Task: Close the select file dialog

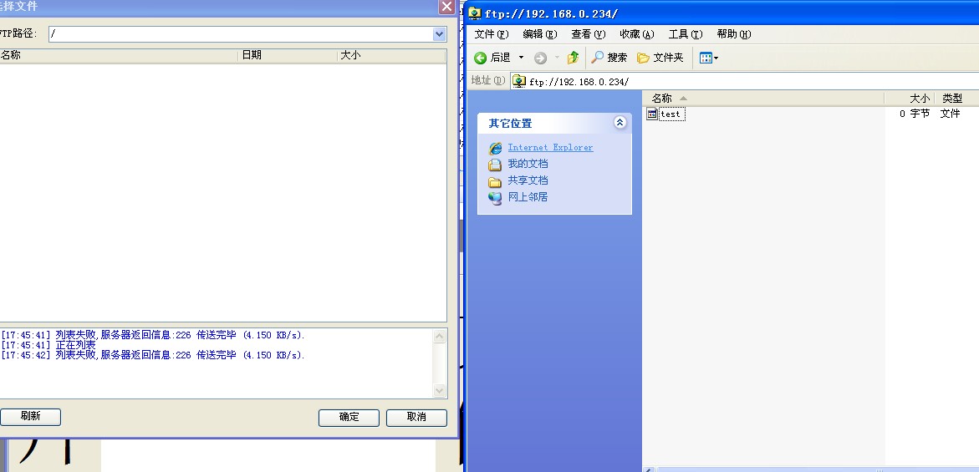Action: 446,7
